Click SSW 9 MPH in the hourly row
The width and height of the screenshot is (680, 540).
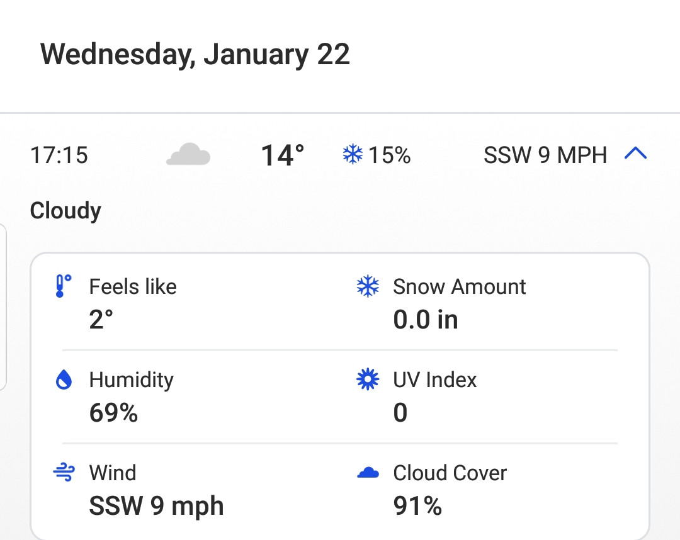pos(545,155)
